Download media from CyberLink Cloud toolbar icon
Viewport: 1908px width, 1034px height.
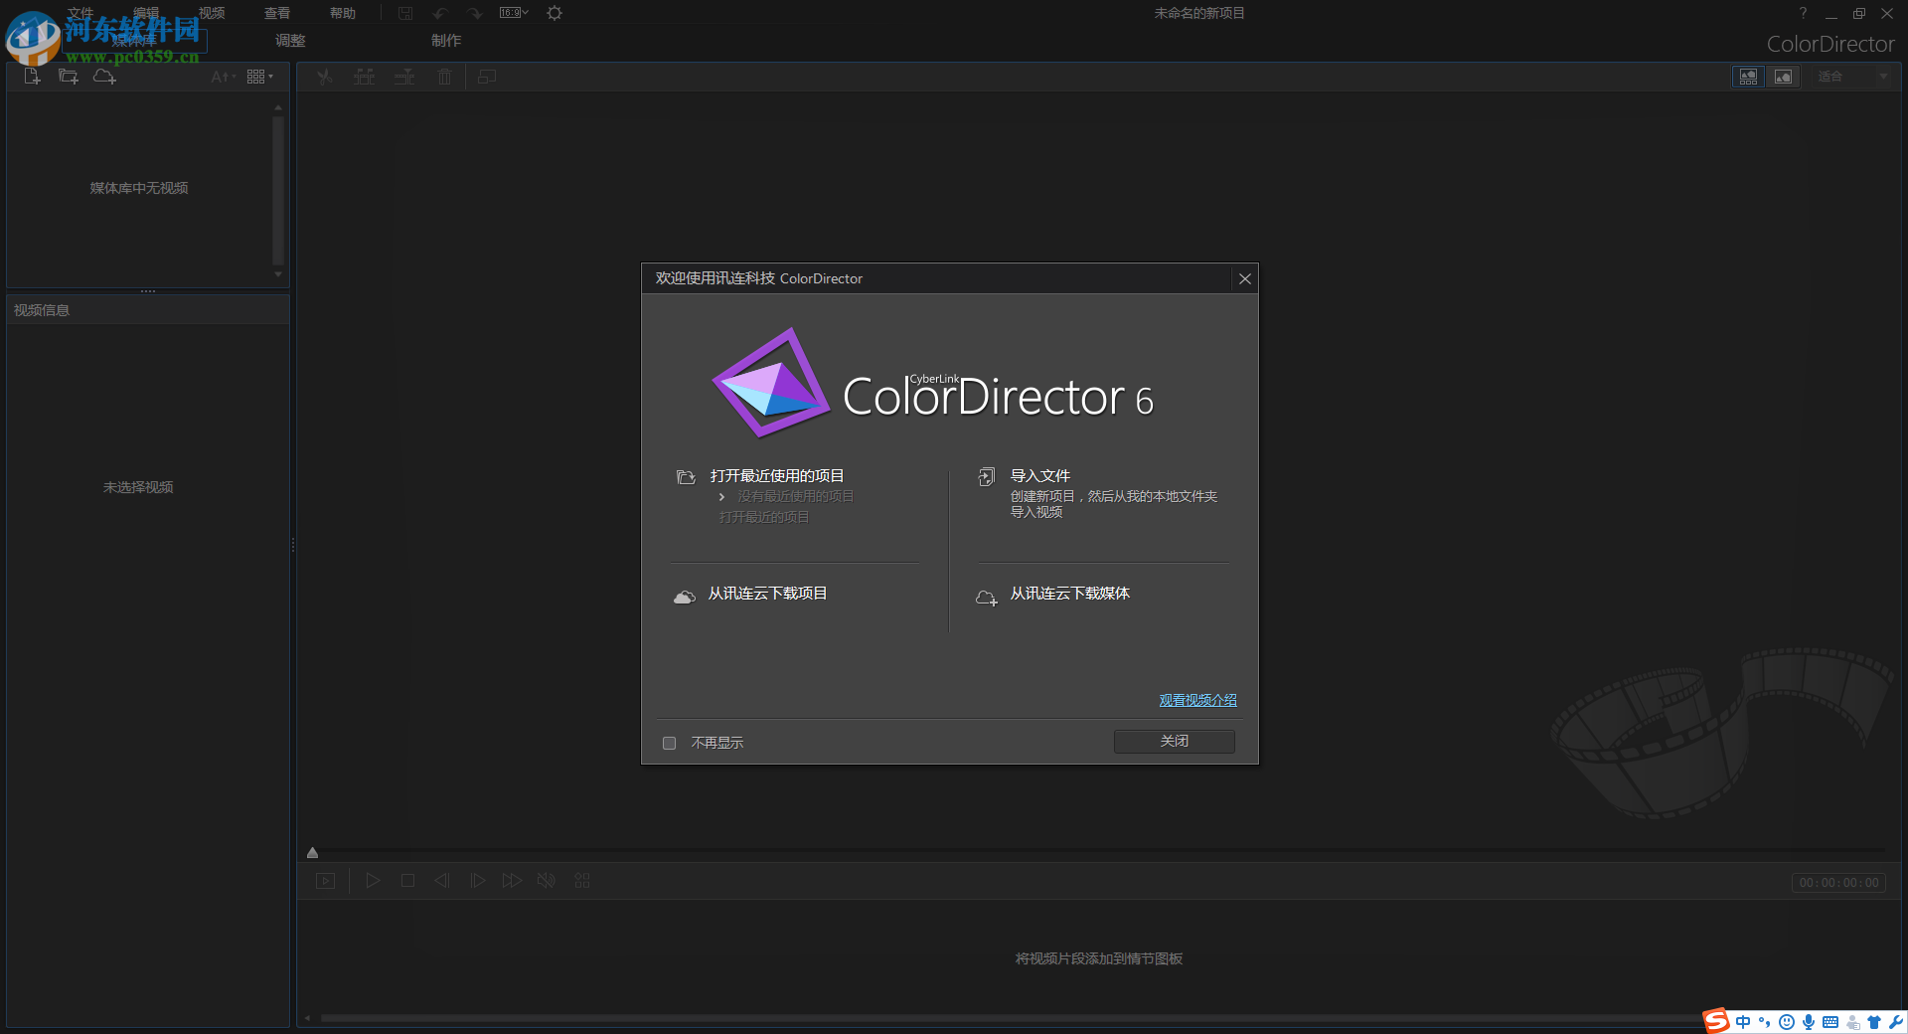pyautogui.click(x=104, y=76)
